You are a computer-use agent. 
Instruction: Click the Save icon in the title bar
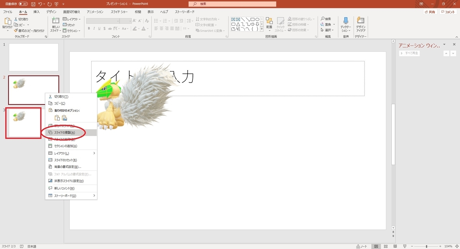coord(33,4)
